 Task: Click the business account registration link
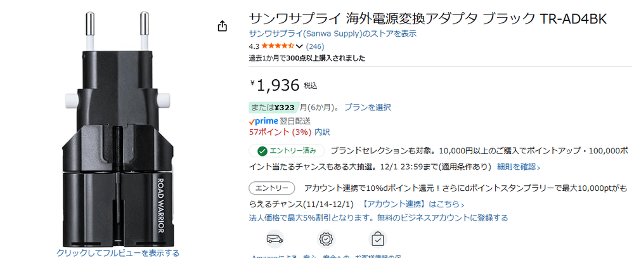tap(378, 217)
